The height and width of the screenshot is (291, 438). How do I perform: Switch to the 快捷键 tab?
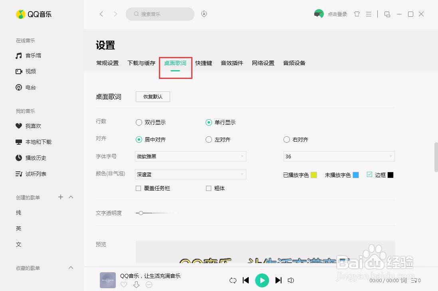204,63
